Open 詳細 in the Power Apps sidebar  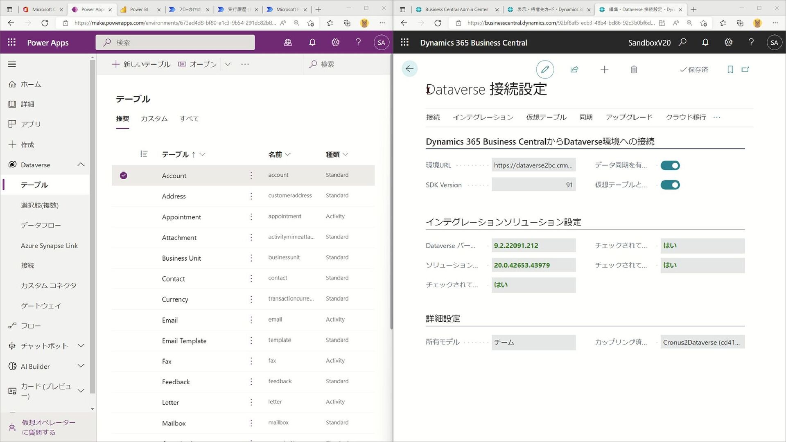pyautogui.click(x=27, y=104)
